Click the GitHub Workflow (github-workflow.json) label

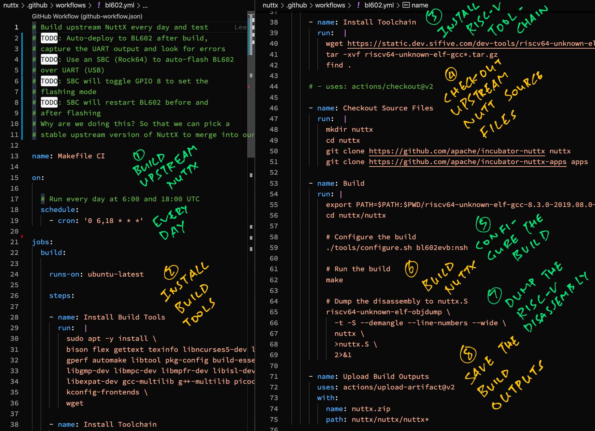point(87,16)
